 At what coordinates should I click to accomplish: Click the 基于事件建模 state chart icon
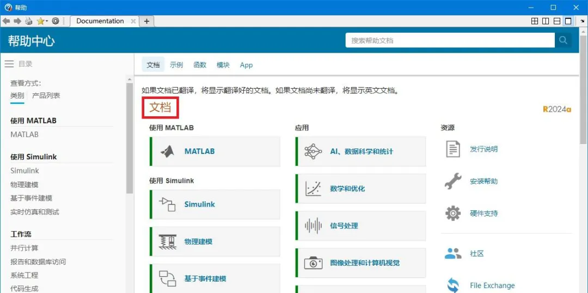[x=168, y=279]
